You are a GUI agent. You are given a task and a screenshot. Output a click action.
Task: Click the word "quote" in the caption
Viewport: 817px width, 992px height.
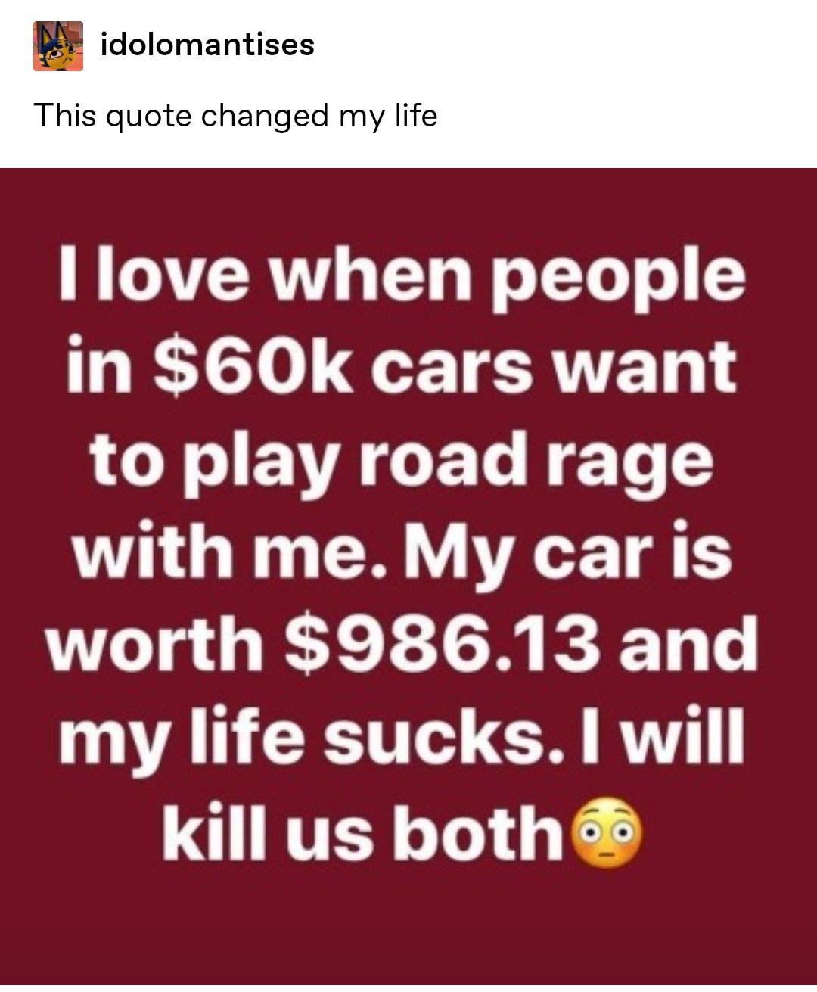click(148, 117)
